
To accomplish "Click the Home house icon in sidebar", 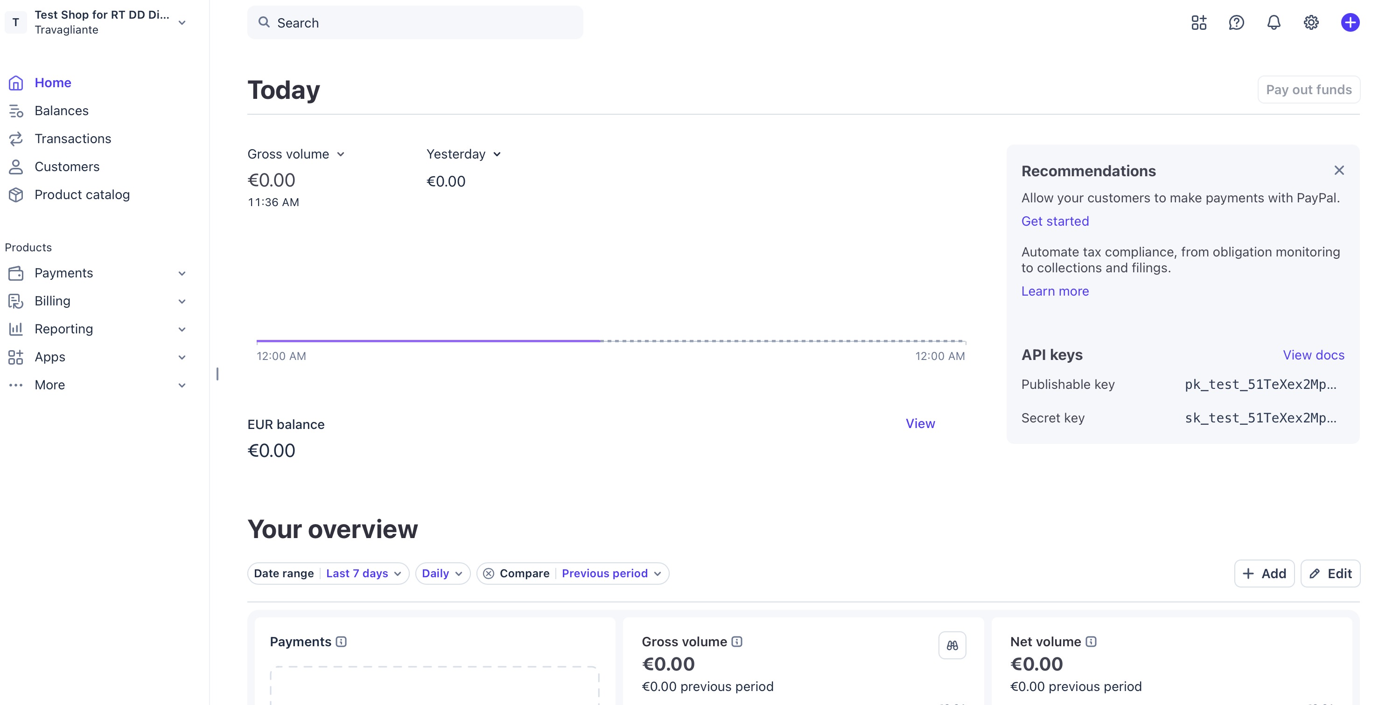I will 15,83.
